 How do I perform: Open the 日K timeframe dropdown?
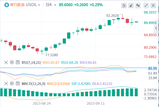point(51,5)
